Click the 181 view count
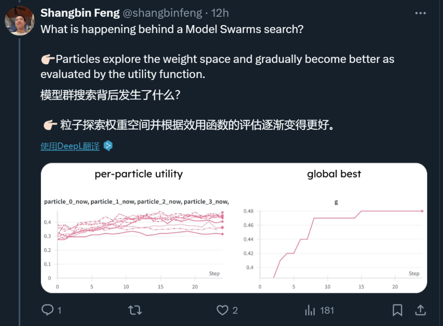The width and height of the screenshot is (443, 326). [x=327, y=310]
